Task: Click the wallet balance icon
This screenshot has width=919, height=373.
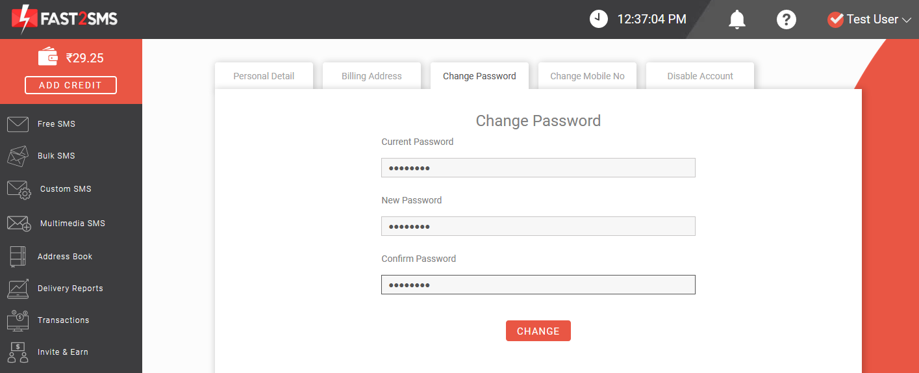Action: point(48,57)
